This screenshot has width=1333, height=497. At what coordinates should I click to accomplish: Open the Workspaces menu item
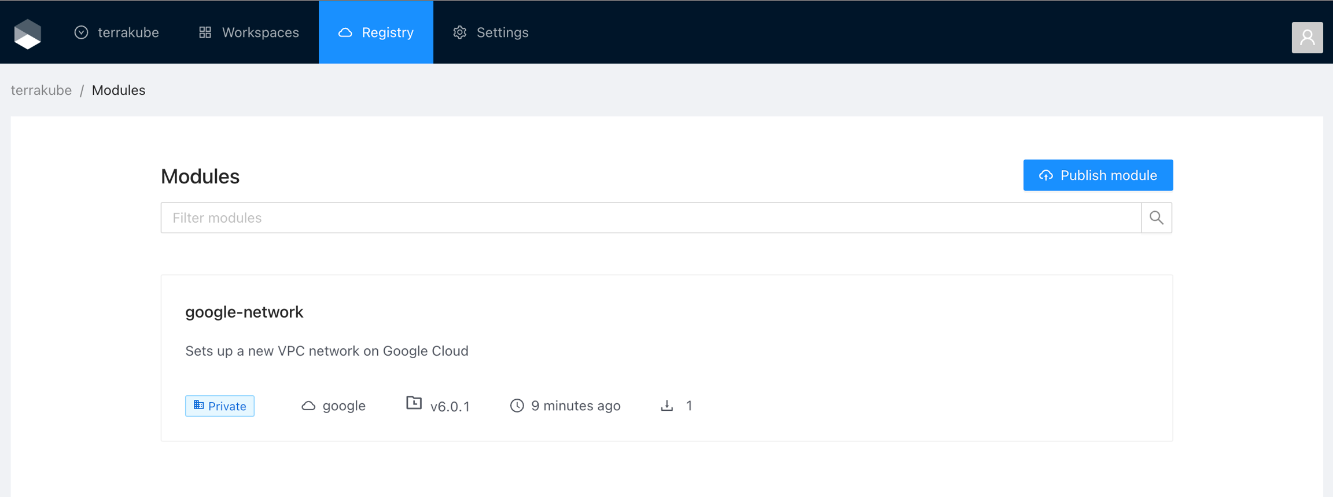tap(249, 32)
